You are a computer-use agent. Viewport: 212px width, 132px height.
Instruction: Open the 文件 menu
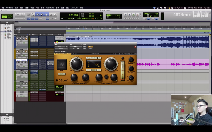pos(17,8)
